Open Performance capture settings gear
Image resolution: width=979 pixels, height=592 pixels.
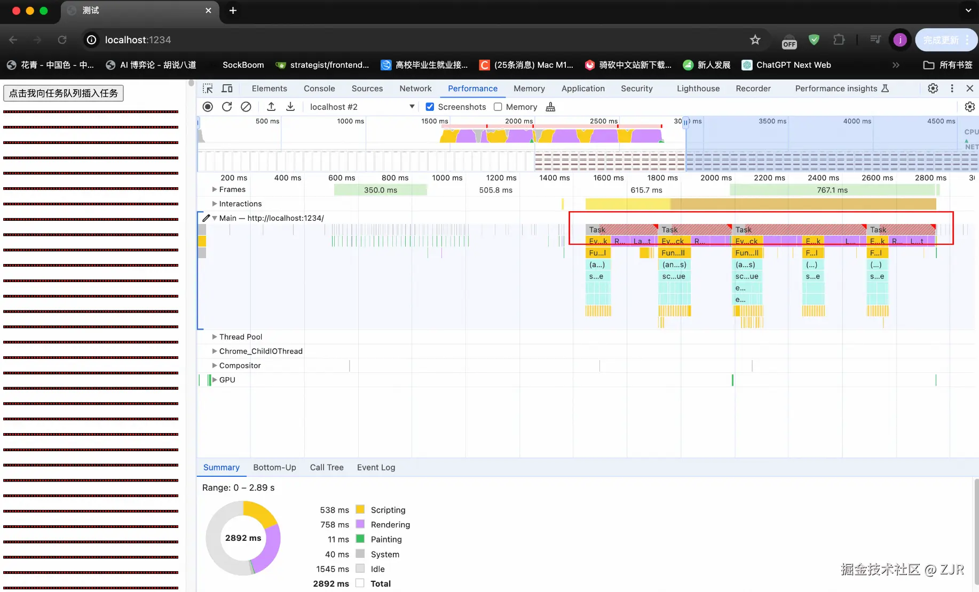point(969,107)
